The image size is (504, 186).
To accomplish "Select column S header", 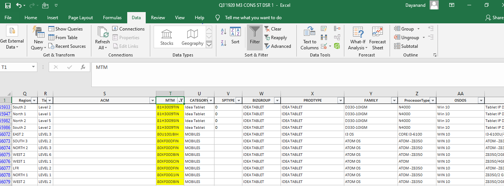I will click(105, 94).
